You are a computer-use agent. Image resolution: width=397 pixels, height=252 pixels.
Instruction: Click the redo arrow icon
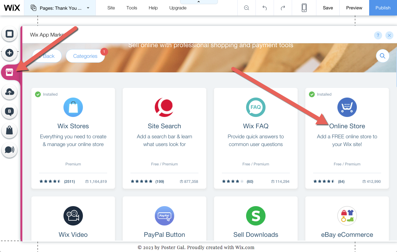click(283, 8)
